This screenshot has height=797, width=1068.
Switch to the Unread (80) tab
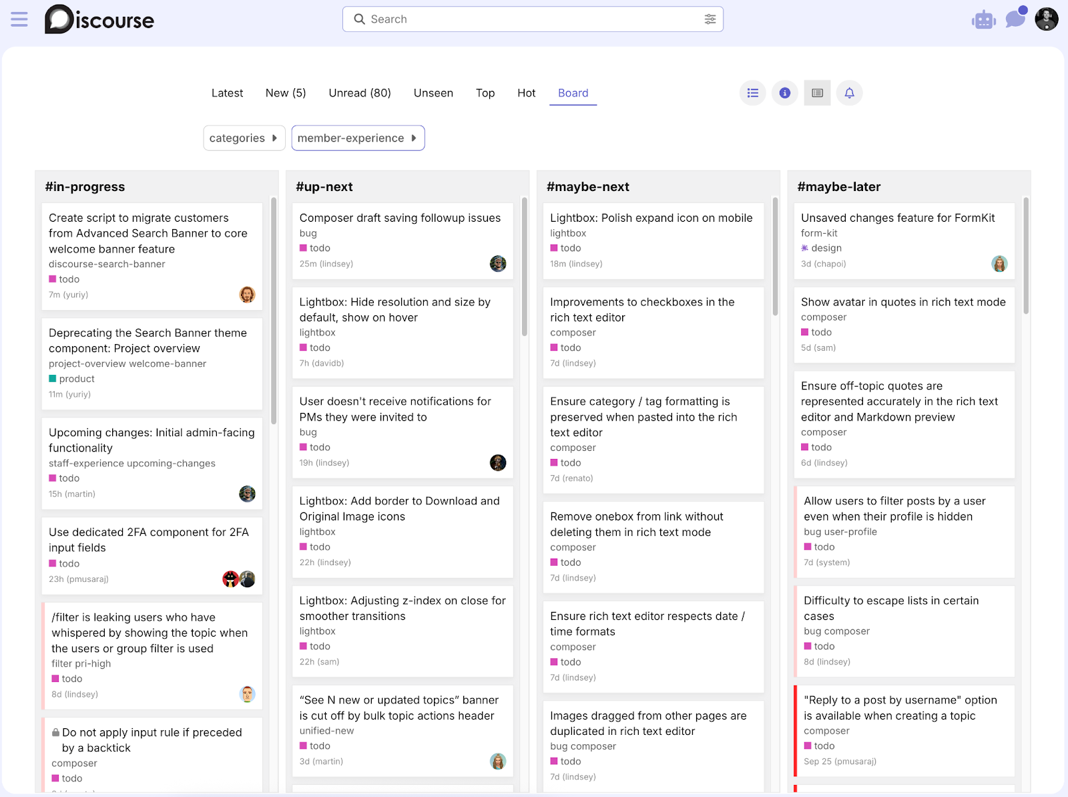pos(359,93)
